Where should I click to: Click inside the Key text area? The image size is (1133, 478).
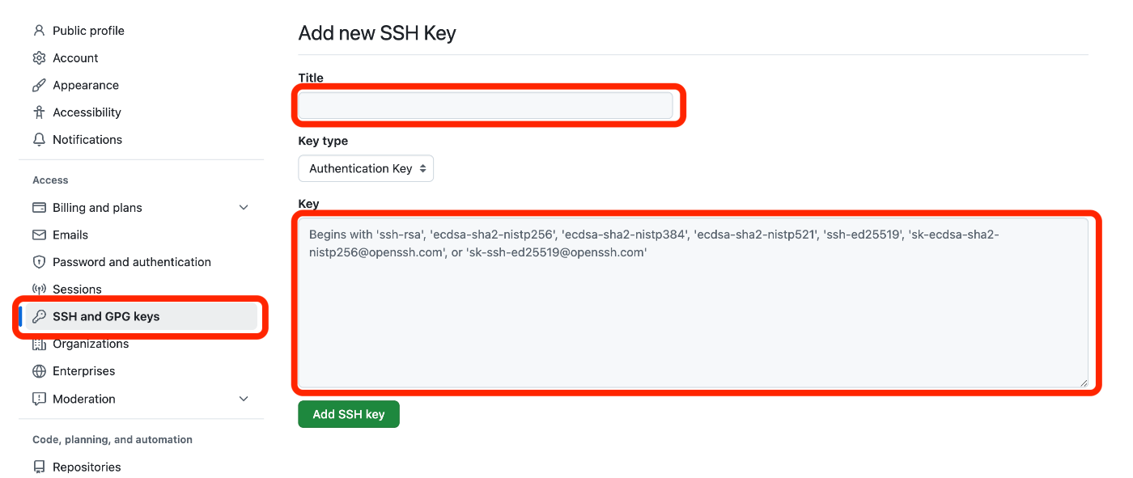click(694, 302)
